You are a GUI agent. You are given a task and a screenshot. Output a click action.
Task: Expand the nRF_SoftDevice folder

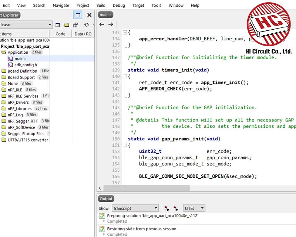pyautogui.click(x=4, y=127)
